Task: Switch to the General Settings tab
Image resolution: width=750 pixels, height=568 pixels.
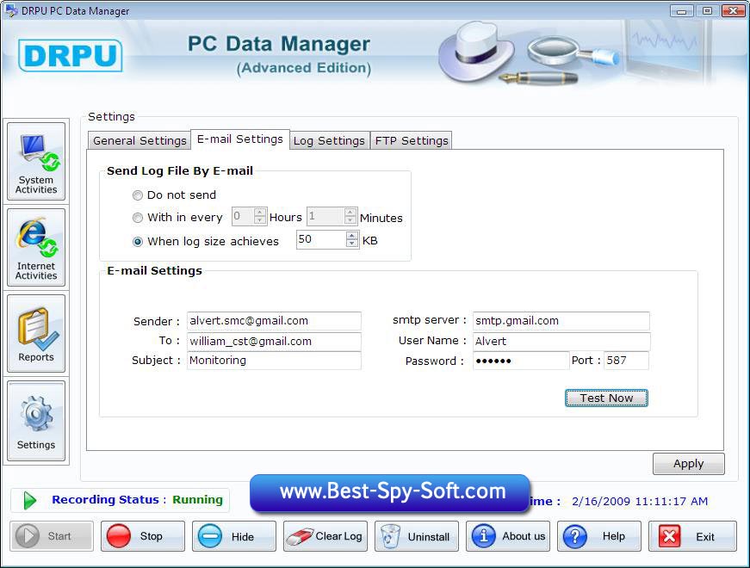Action: click(139, 140)
